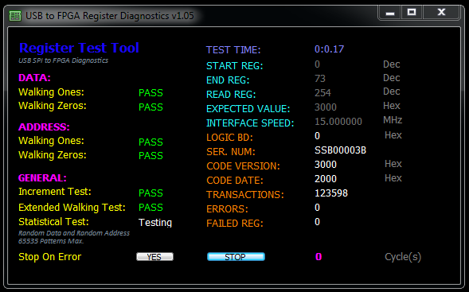Click the GENERAL: section heading
469x292 pixels.
[x=42, y=178]
